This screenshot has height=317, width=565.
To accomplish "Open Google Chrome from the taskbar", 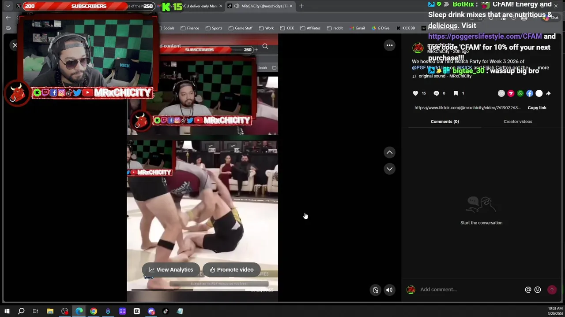I will click(94, 311).
